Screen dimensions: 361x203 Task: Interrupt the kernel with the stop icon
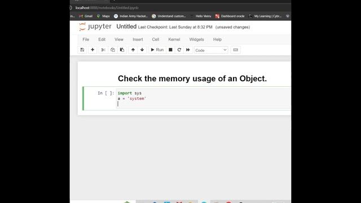(170, 50)
